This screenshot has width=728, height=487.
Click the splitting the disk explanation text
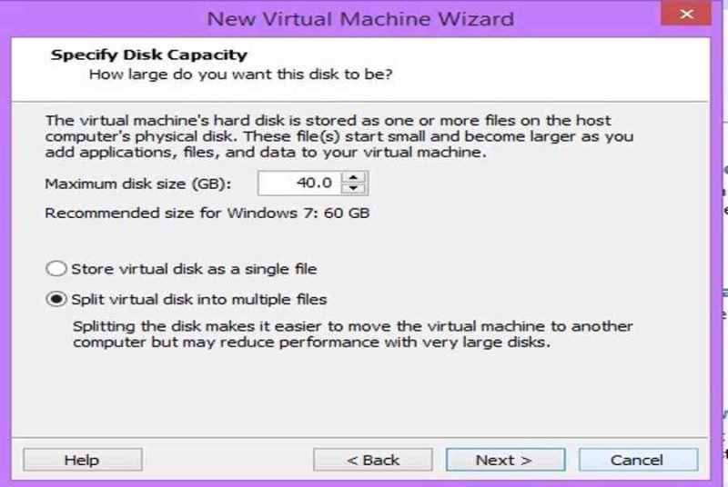tap(353, 334)
